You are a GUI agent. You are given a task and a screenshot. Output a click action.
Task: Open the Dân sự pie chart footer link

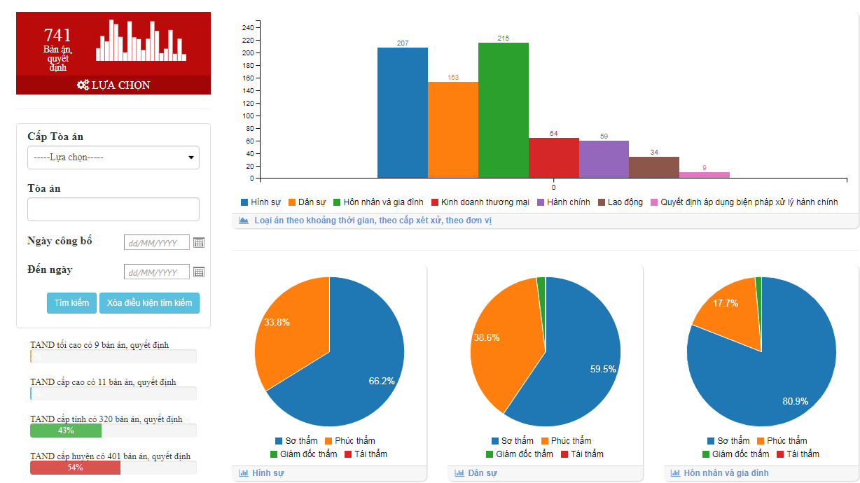click(x=483, y=473)
